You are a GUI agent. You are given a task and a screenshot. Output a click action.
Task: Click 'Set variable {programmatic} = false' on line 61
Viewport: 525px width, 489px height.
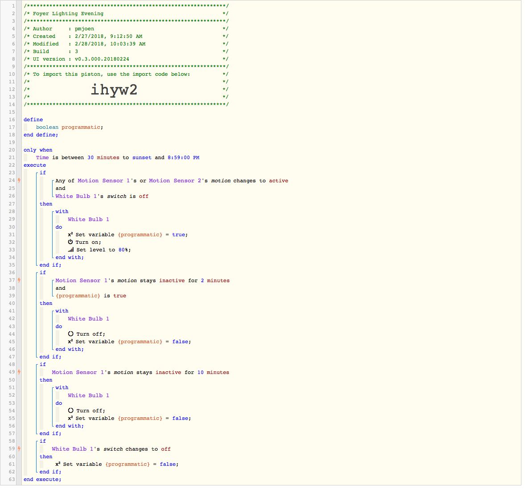click(117, 464)
